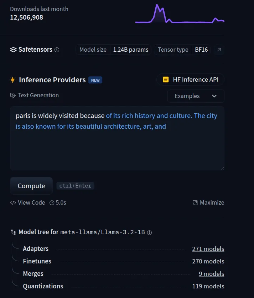Click the Safetensors stacked layers icon

(13, 50)
